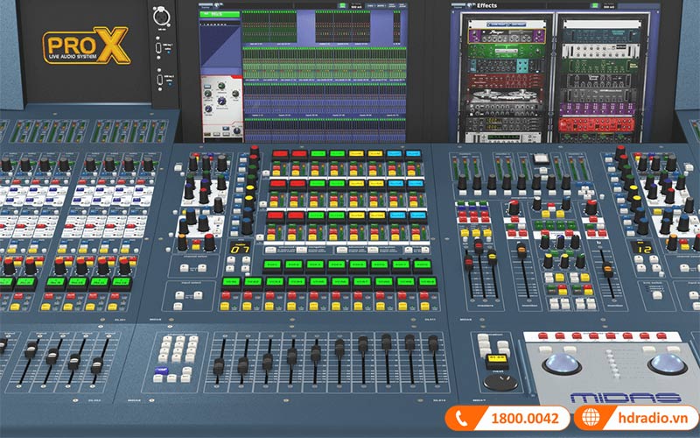
Task: Click the red-capped master fader
Action: [x=469, y=263]
